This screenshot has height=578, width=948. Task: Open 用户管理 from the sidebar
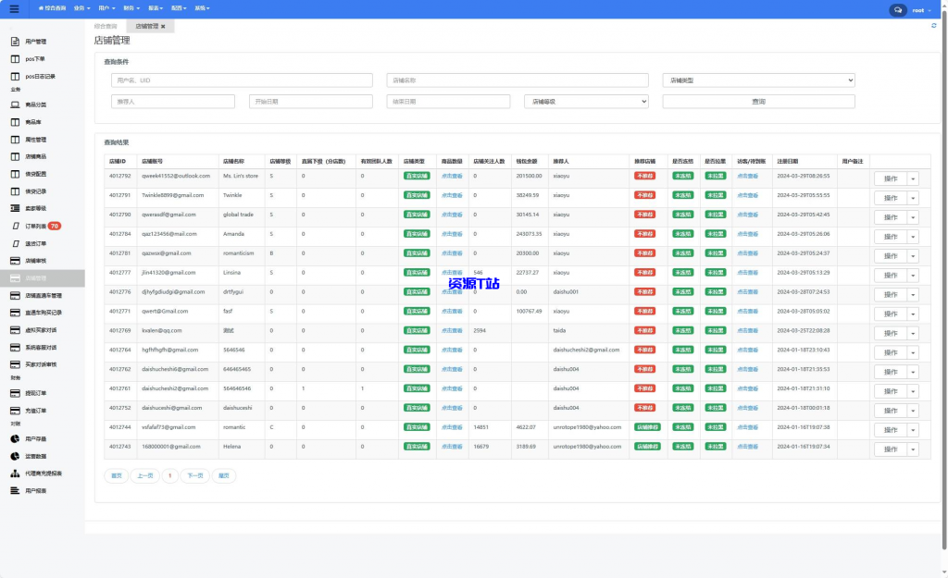pos(35,42)
